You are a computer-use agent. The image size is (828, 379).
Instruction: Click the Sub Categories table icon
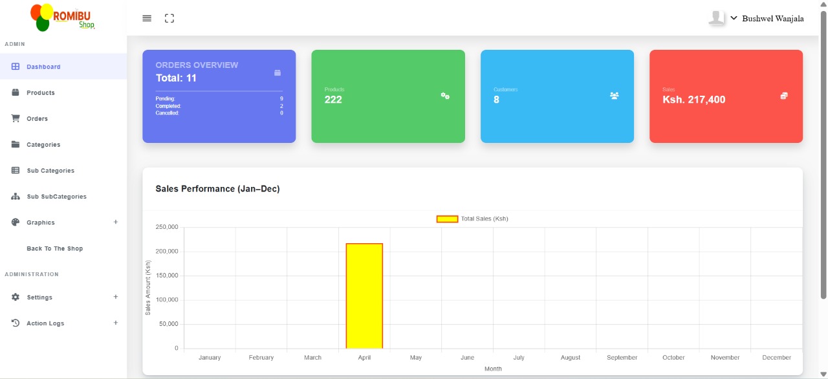click(x=16, y=170)
